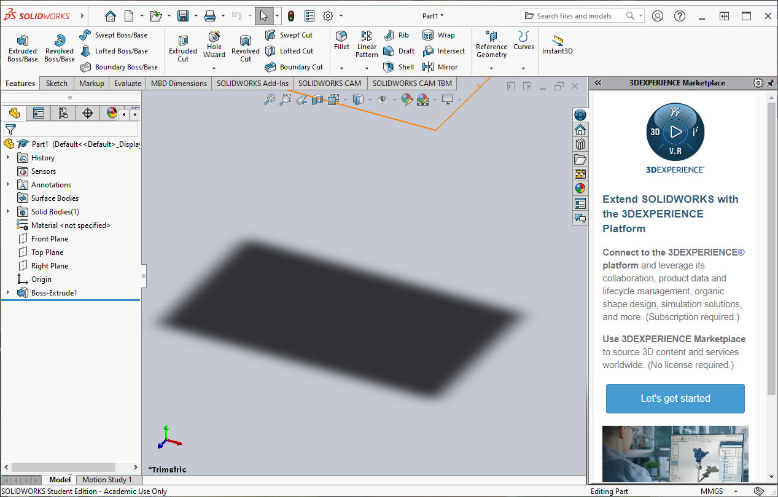
Task: Click the Extruded Boss/Base tool
Action: click(23, 49)
